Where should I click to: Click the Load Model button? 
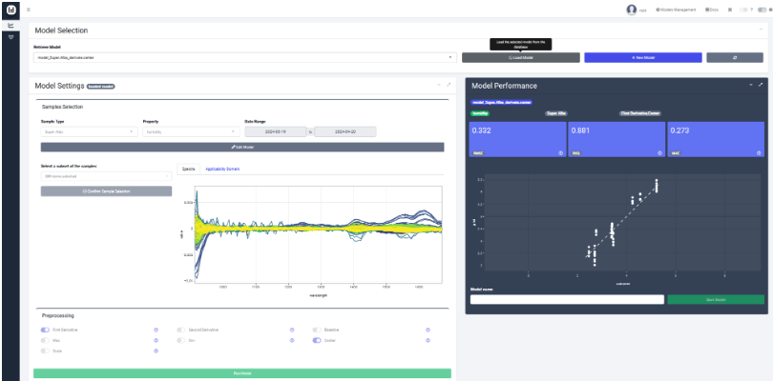[521, 57]
